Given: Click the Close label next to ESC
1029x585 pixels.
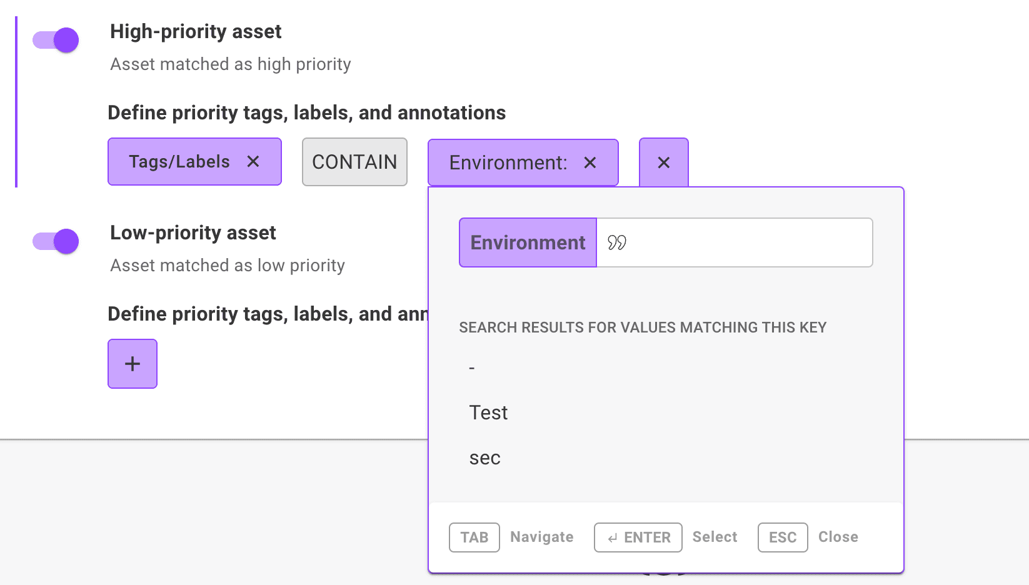Looking at the screenshot, I should click(838, 537).
